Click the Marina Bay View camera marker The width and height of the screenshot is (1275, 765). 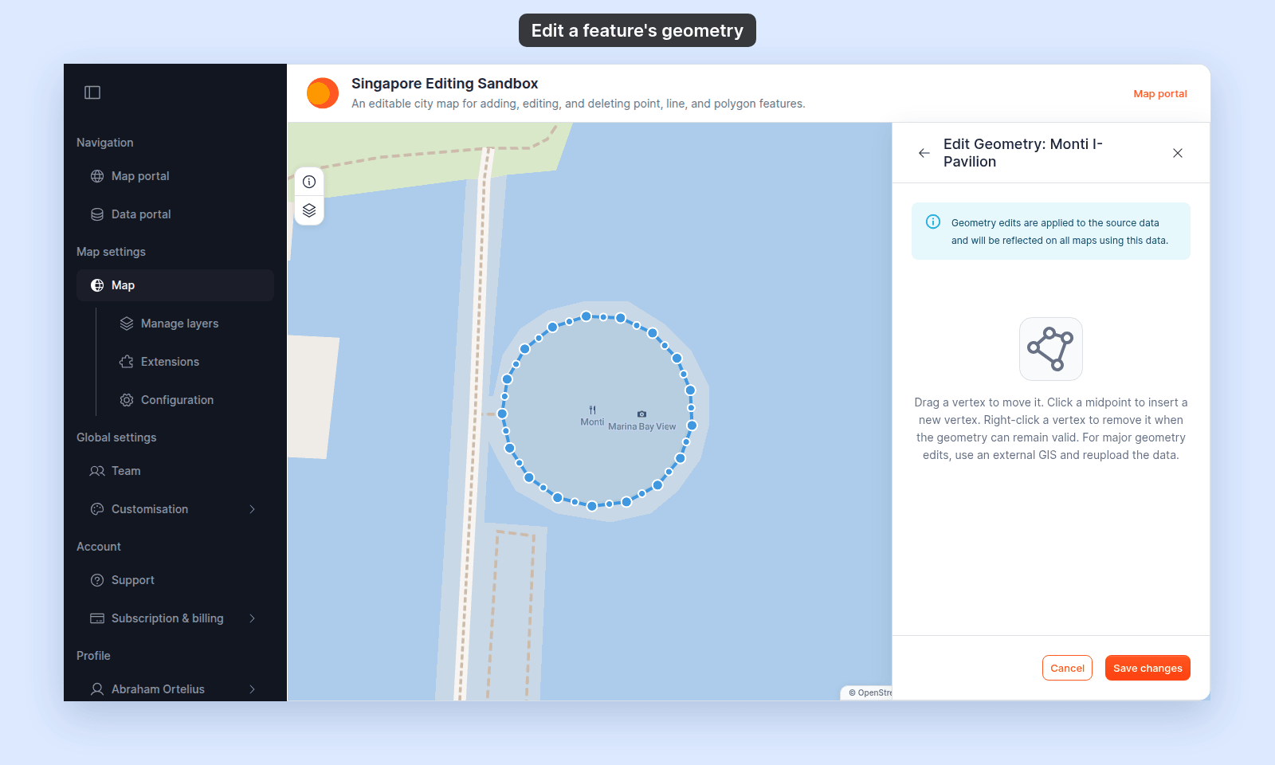pos(641,414)
